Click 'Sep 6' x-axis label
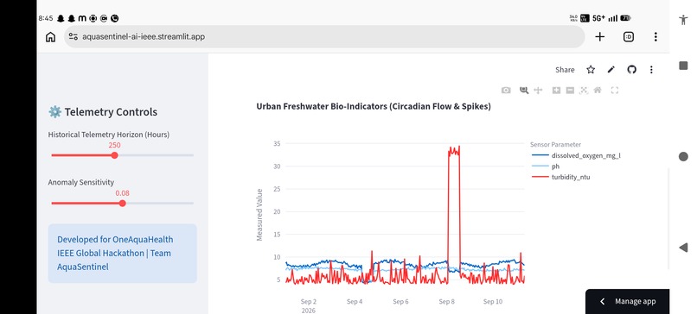This screenshot has height=314, width=697. point(400,302)
